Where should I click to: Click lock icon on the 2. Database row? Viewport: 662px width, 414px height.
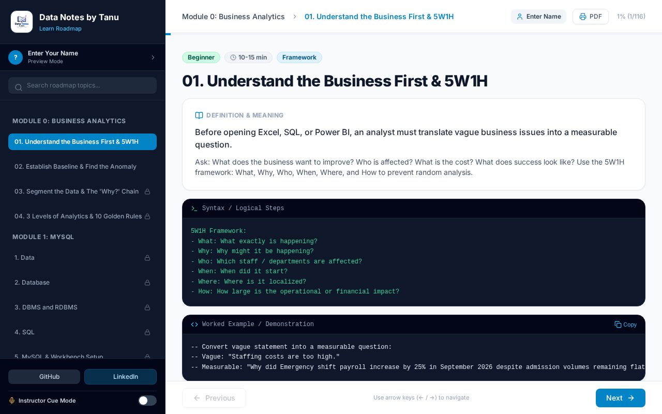click(147, 283)
